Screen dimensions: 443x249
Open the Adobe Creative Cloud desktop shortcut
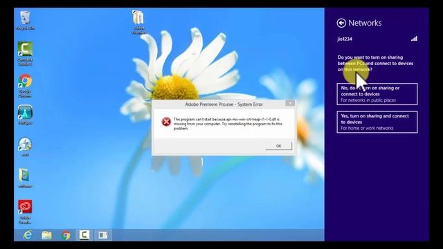tap(25, 212)
